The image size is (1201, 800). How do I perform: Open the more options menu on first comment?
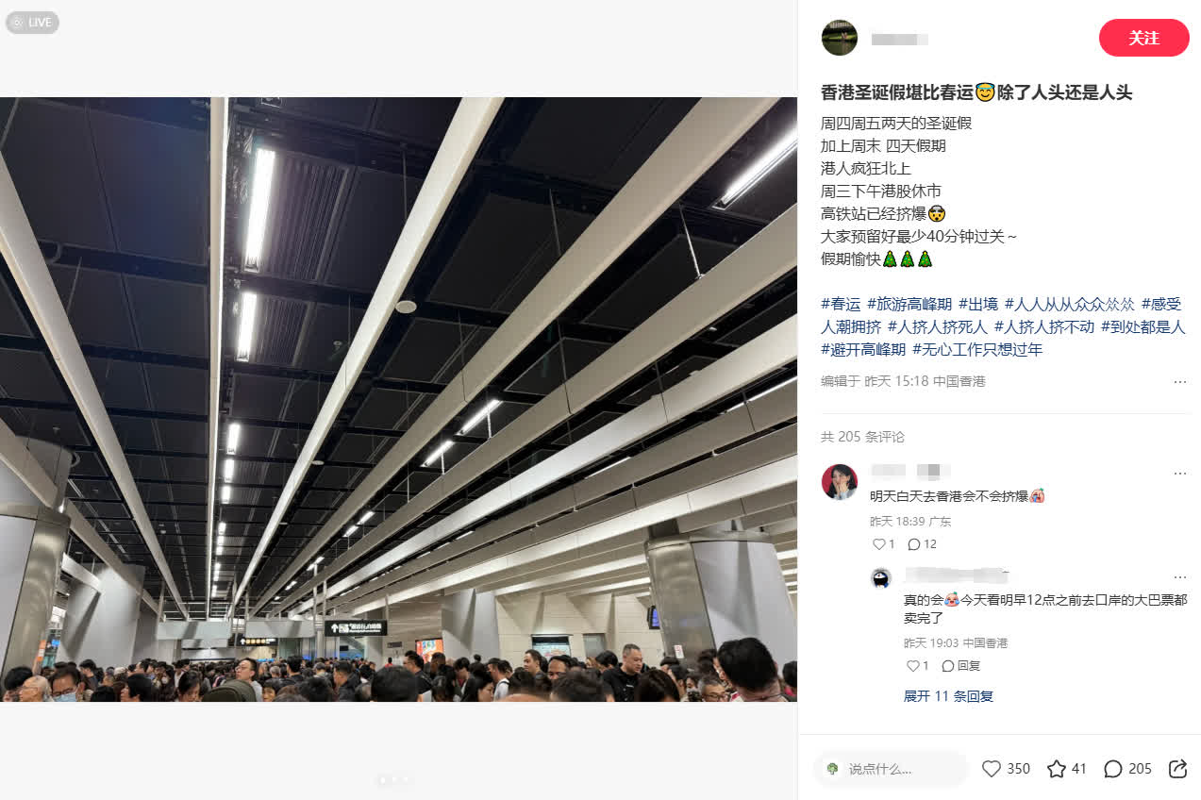(1180, 473)
